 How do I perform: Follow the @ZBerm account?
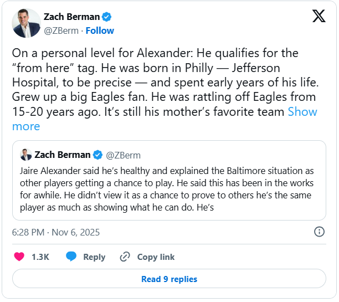100,30
